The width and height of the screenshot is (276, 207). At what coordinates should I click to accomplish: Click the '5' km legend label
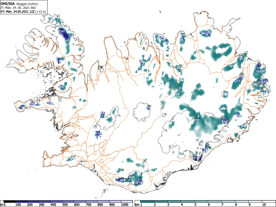[195, 205]
